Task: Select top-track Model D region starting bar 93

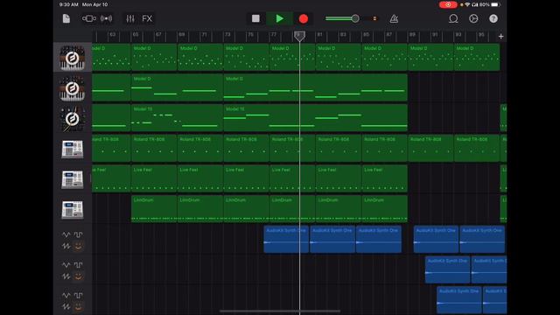Action: [476, 57]
